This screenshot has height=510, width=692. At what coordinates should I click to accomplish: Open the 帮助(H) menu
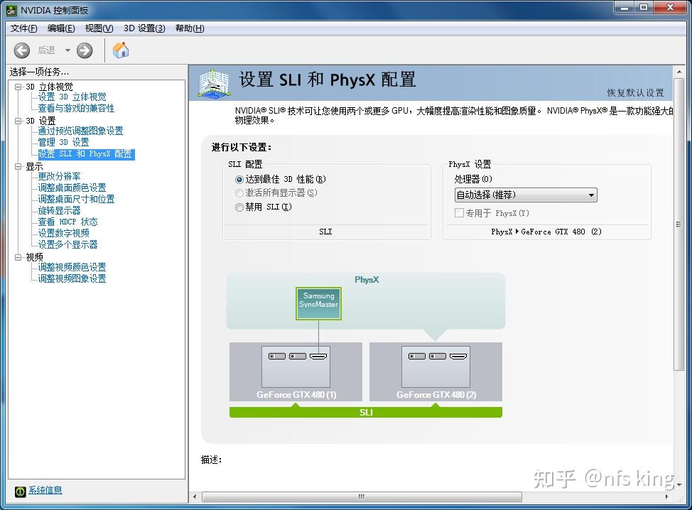pyautogui.click(x=190, y=28)
